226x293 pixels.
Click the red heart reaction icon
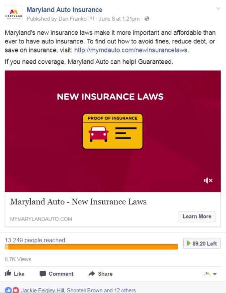pos(16,290)
